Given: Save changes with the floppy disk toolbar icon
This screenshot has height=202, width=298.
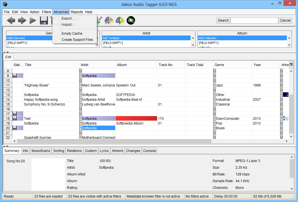Looking at the screenshot, I should pos(44,20).
